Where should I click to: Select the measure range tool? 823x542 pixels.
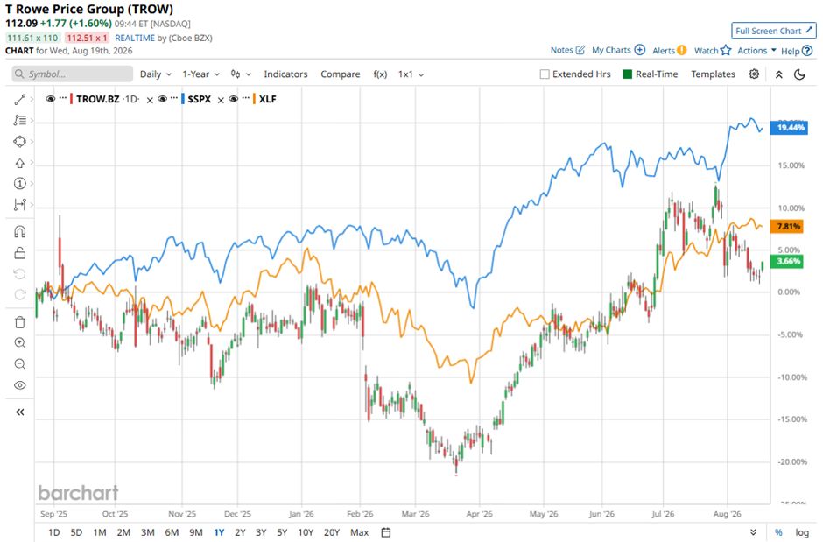coord(20,205)
